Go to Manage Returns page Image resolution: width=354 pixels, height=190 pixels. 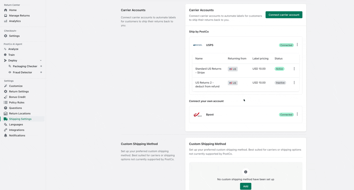point(19,16)
